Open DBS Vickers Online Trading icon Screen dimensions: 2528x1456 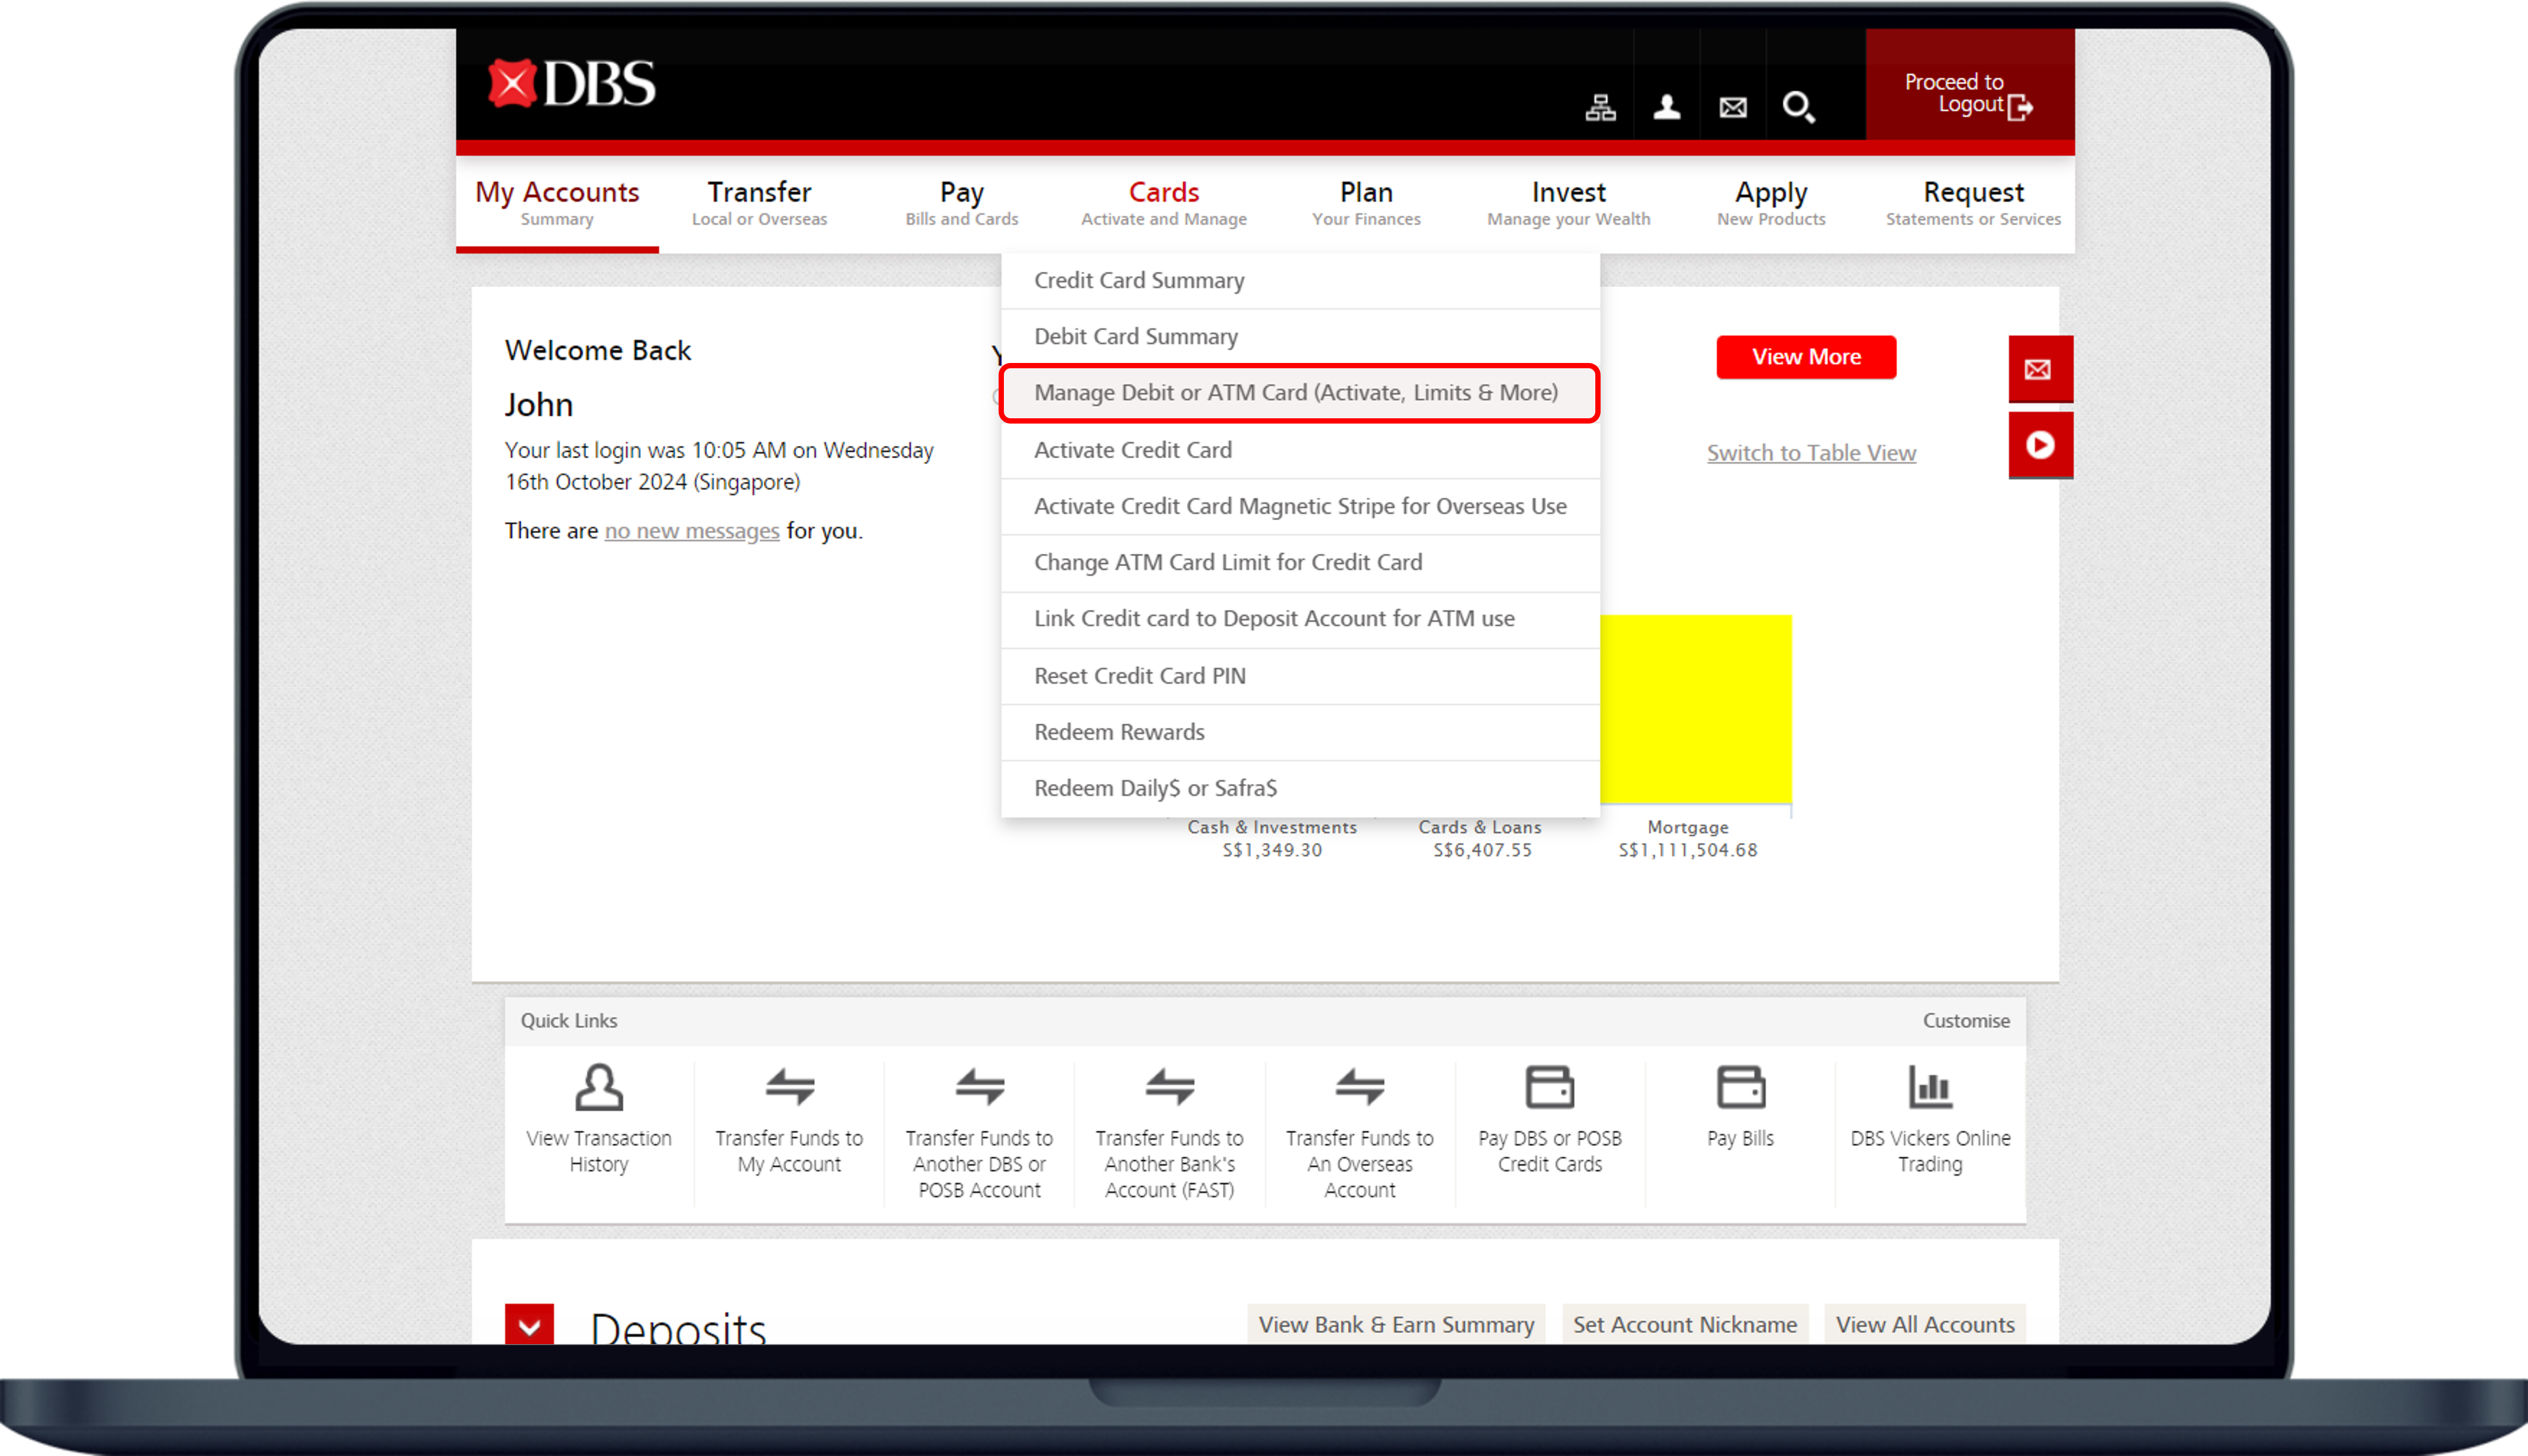[x=1930, y=1087]
